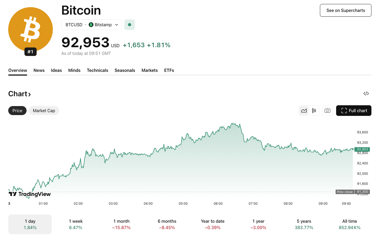Click the Bitstamp exchange icon in symbol selector
Image resolution: width=377 pixels, height=236 pixels.
(x=91, y=25)
